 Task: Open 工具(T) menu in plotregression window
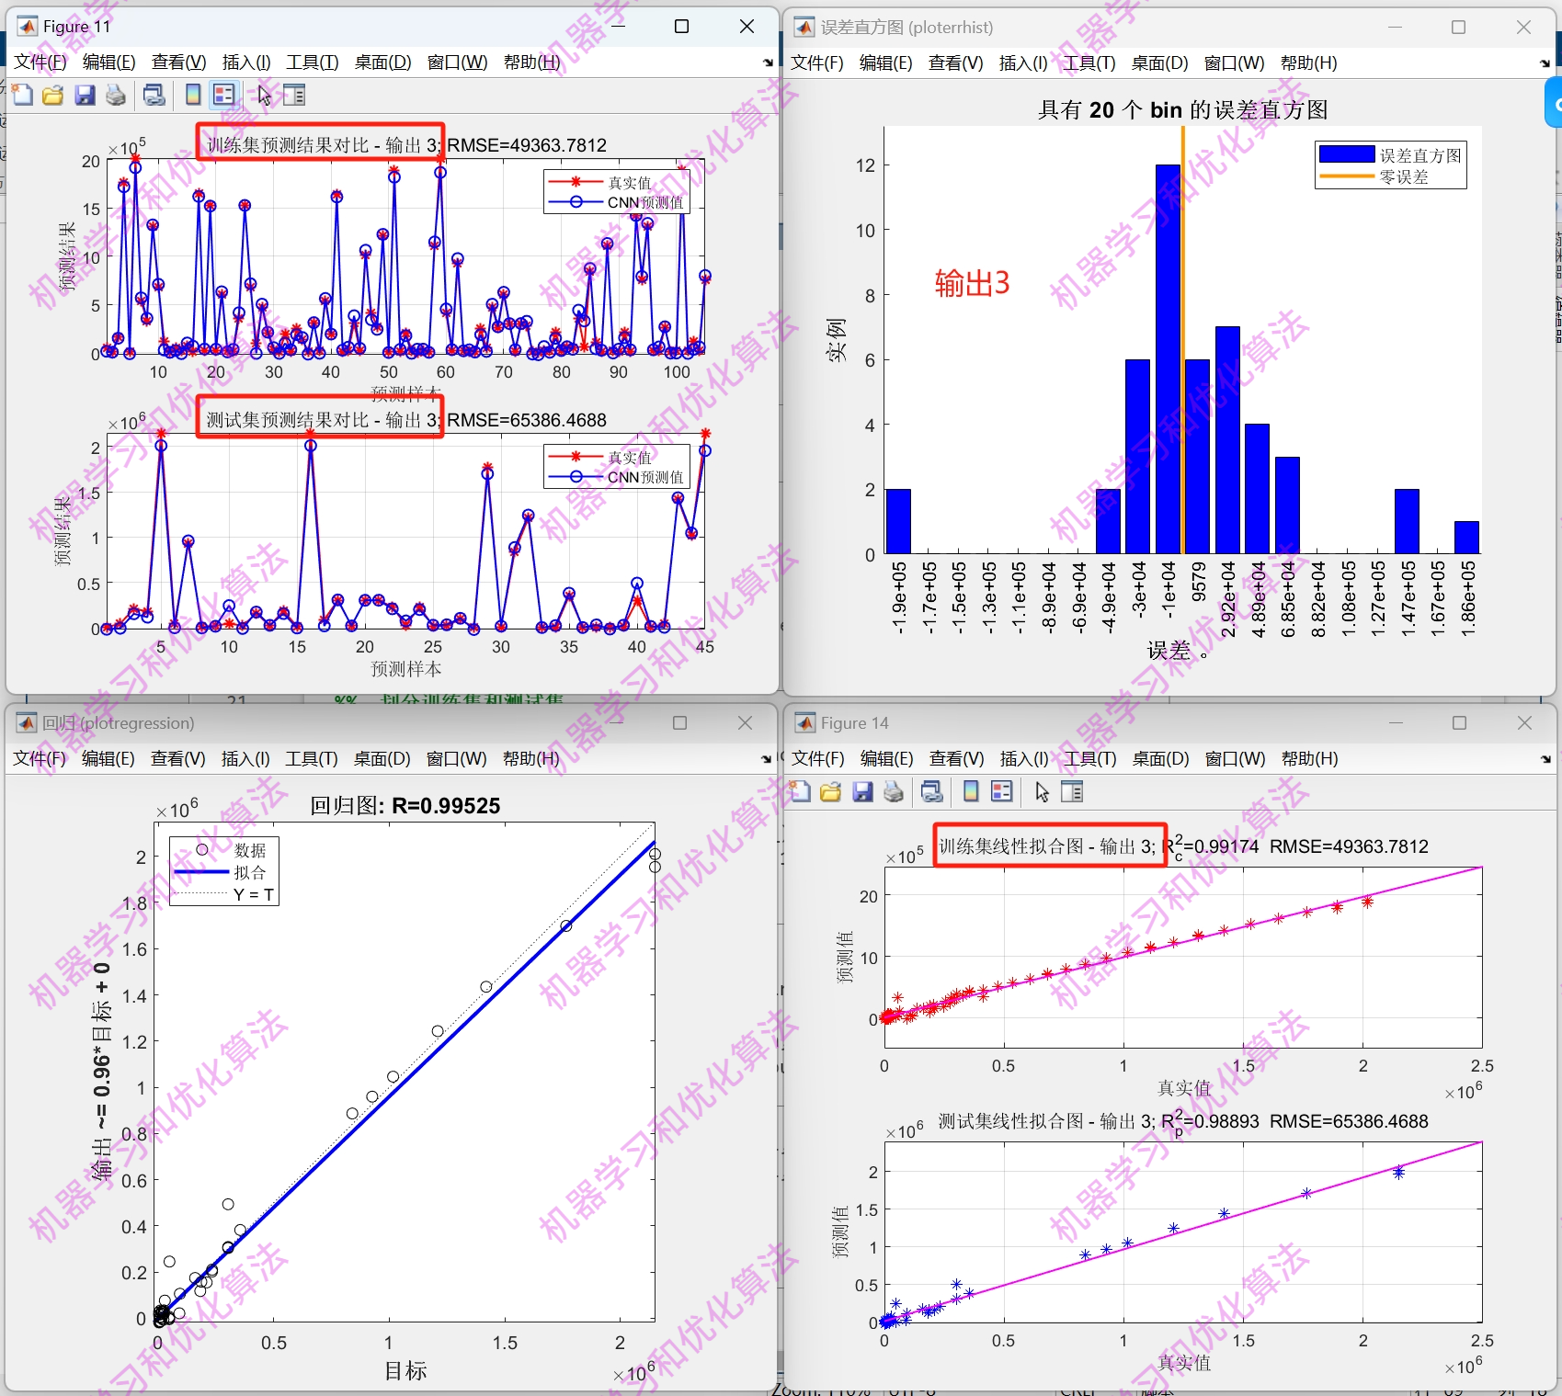click(x=312, y=758)
